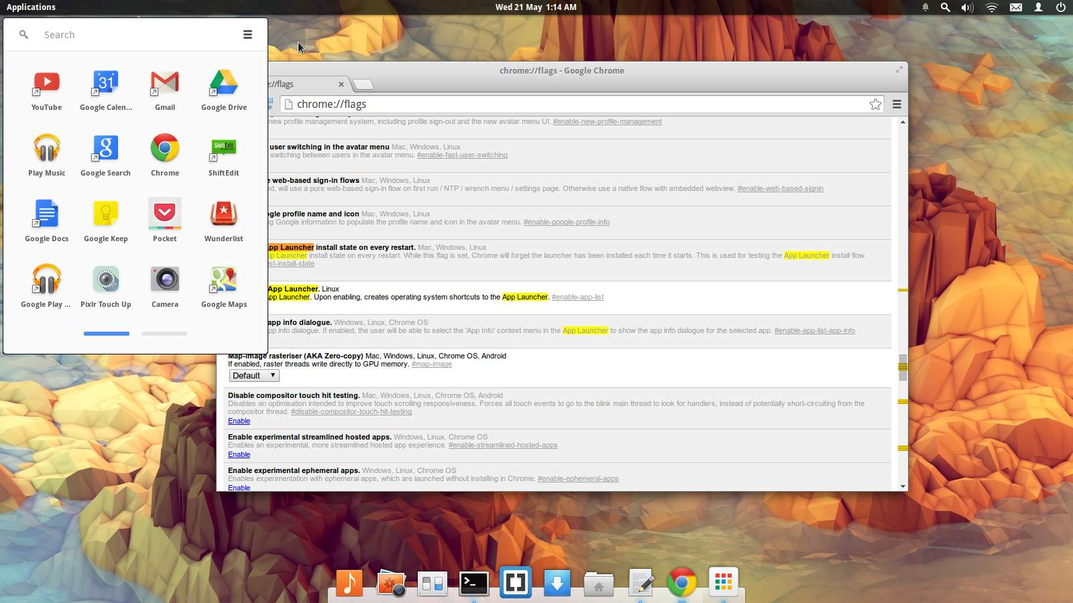Launch text editor with pencil from dock

point(641,582)
